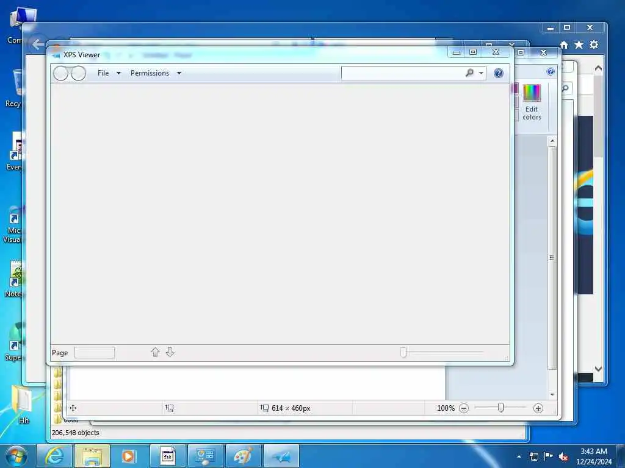This screenshot has height=468, width=625.
Task: Expand the Permissions dropdown arrow
Action: (x=179, y=73)
